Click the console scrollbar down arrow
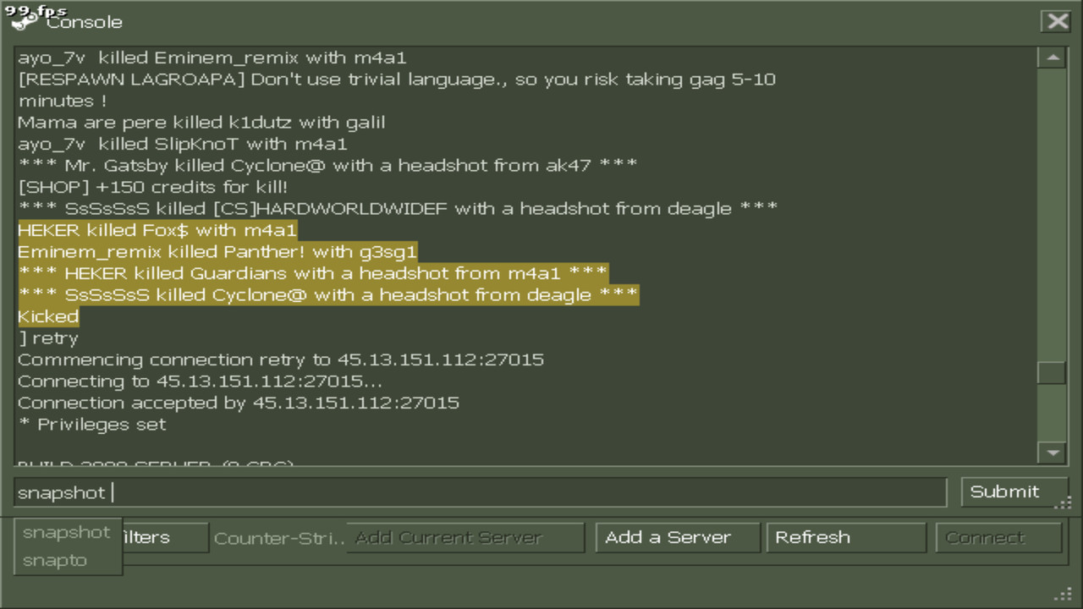Screen dimensions: 1083x609 click(x=1052, y=453)
